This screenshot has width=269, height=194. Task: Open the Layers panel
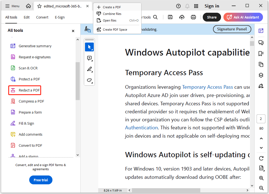pos(261,75)
